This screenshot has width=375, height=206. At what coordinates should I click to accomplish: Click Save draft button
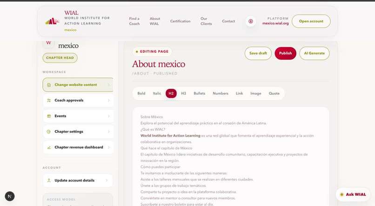[258, 53]
